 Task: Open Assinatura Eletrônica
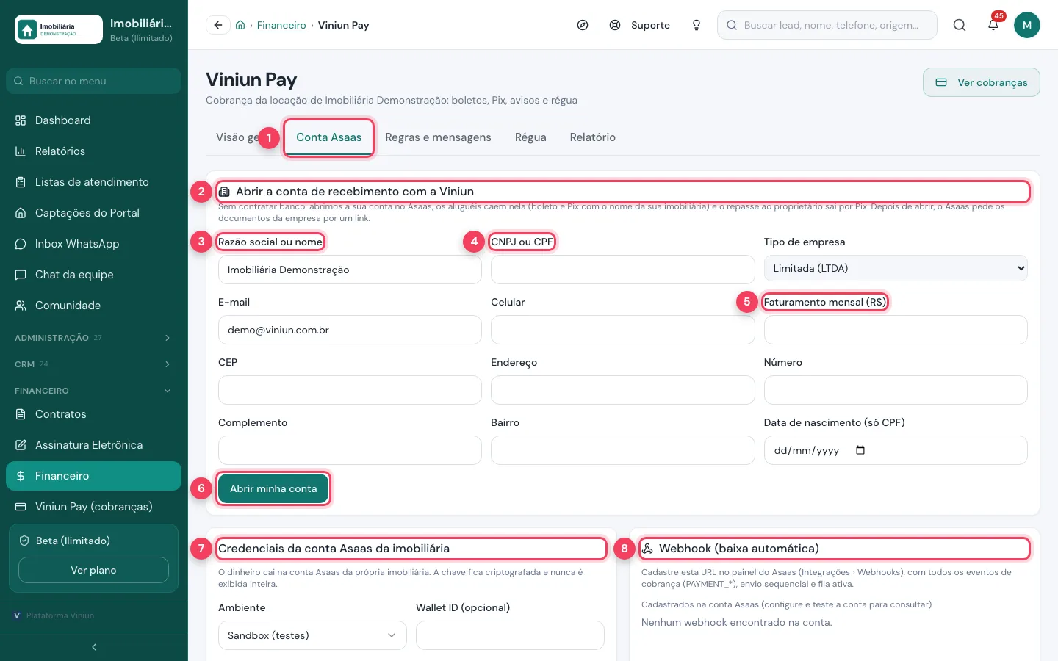(x=93, y=445)
